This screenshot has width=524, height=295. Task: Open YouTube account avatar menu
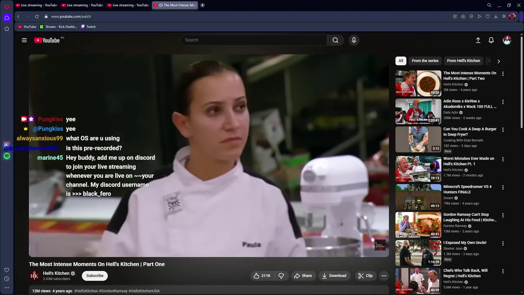click(507, 40)
